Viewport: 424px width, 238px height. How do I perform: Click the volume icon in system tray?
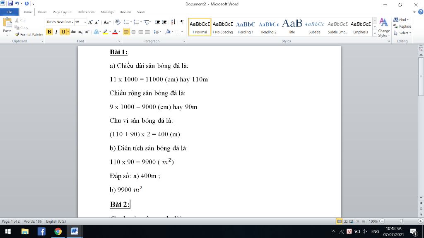[x=365, y=231]
